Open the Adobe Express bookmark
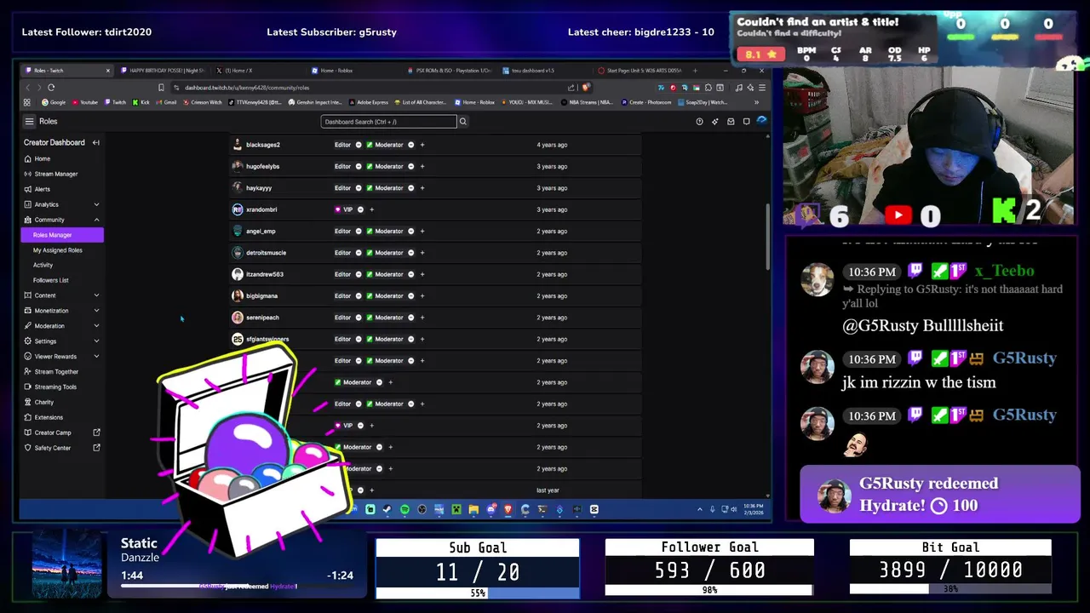This screenshot has height=613, width=1090. (369, 102)
